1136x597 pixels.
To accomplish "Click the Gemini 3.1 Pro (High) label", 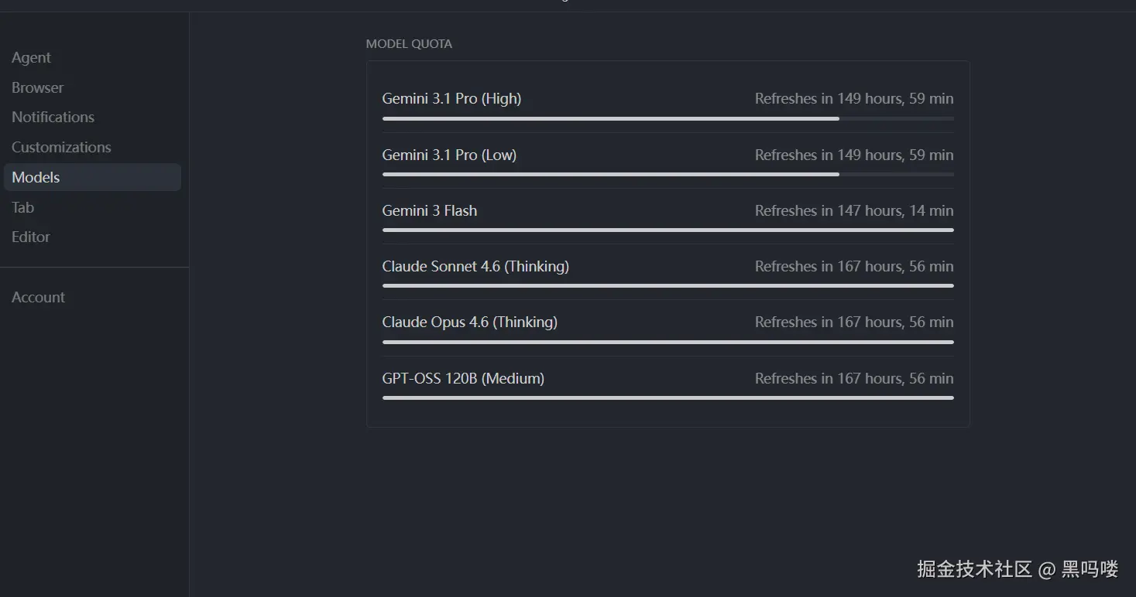I will (x=451, y=99).
